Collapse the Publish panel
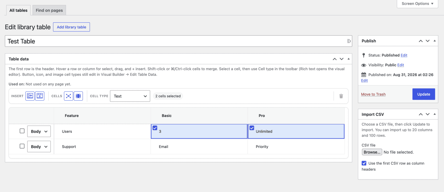This screenshot has width=444, height=192. [x=435, y=41]
